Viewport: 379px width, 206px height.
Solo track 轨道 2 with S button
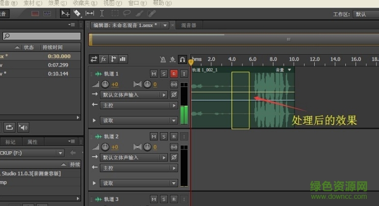point(164,136)
